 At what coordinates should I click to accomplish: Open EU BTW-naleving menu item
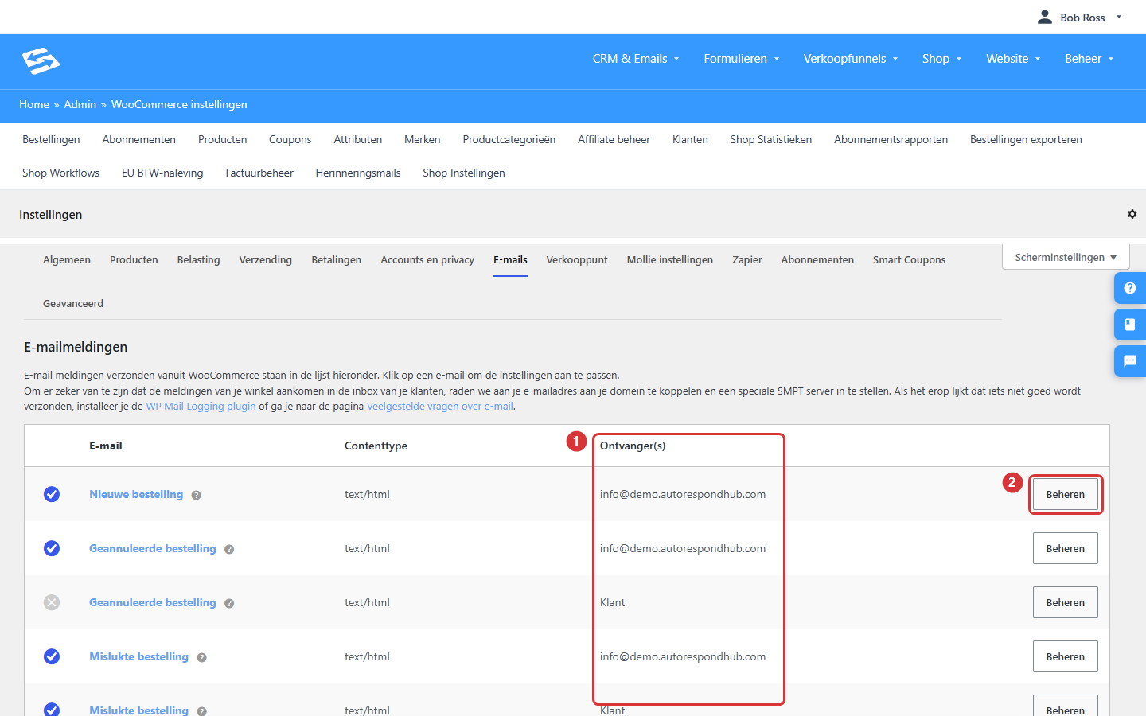click(x=162, y=173)
